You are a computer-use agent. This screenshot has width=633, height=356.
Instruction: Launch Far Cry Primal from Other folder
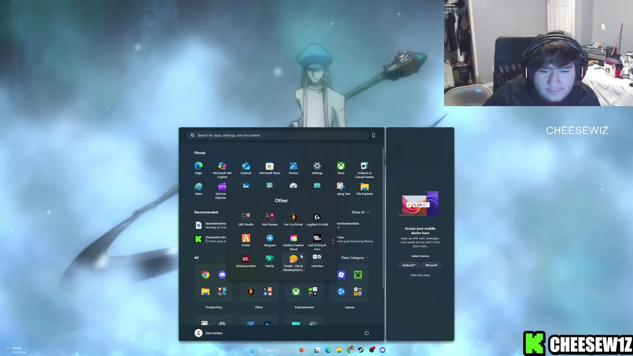click(293, 220)
